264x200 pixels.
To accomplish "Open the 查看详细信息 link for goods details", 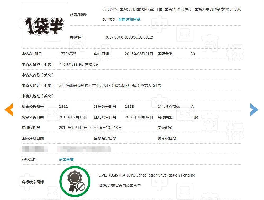I will pos(129,20).
